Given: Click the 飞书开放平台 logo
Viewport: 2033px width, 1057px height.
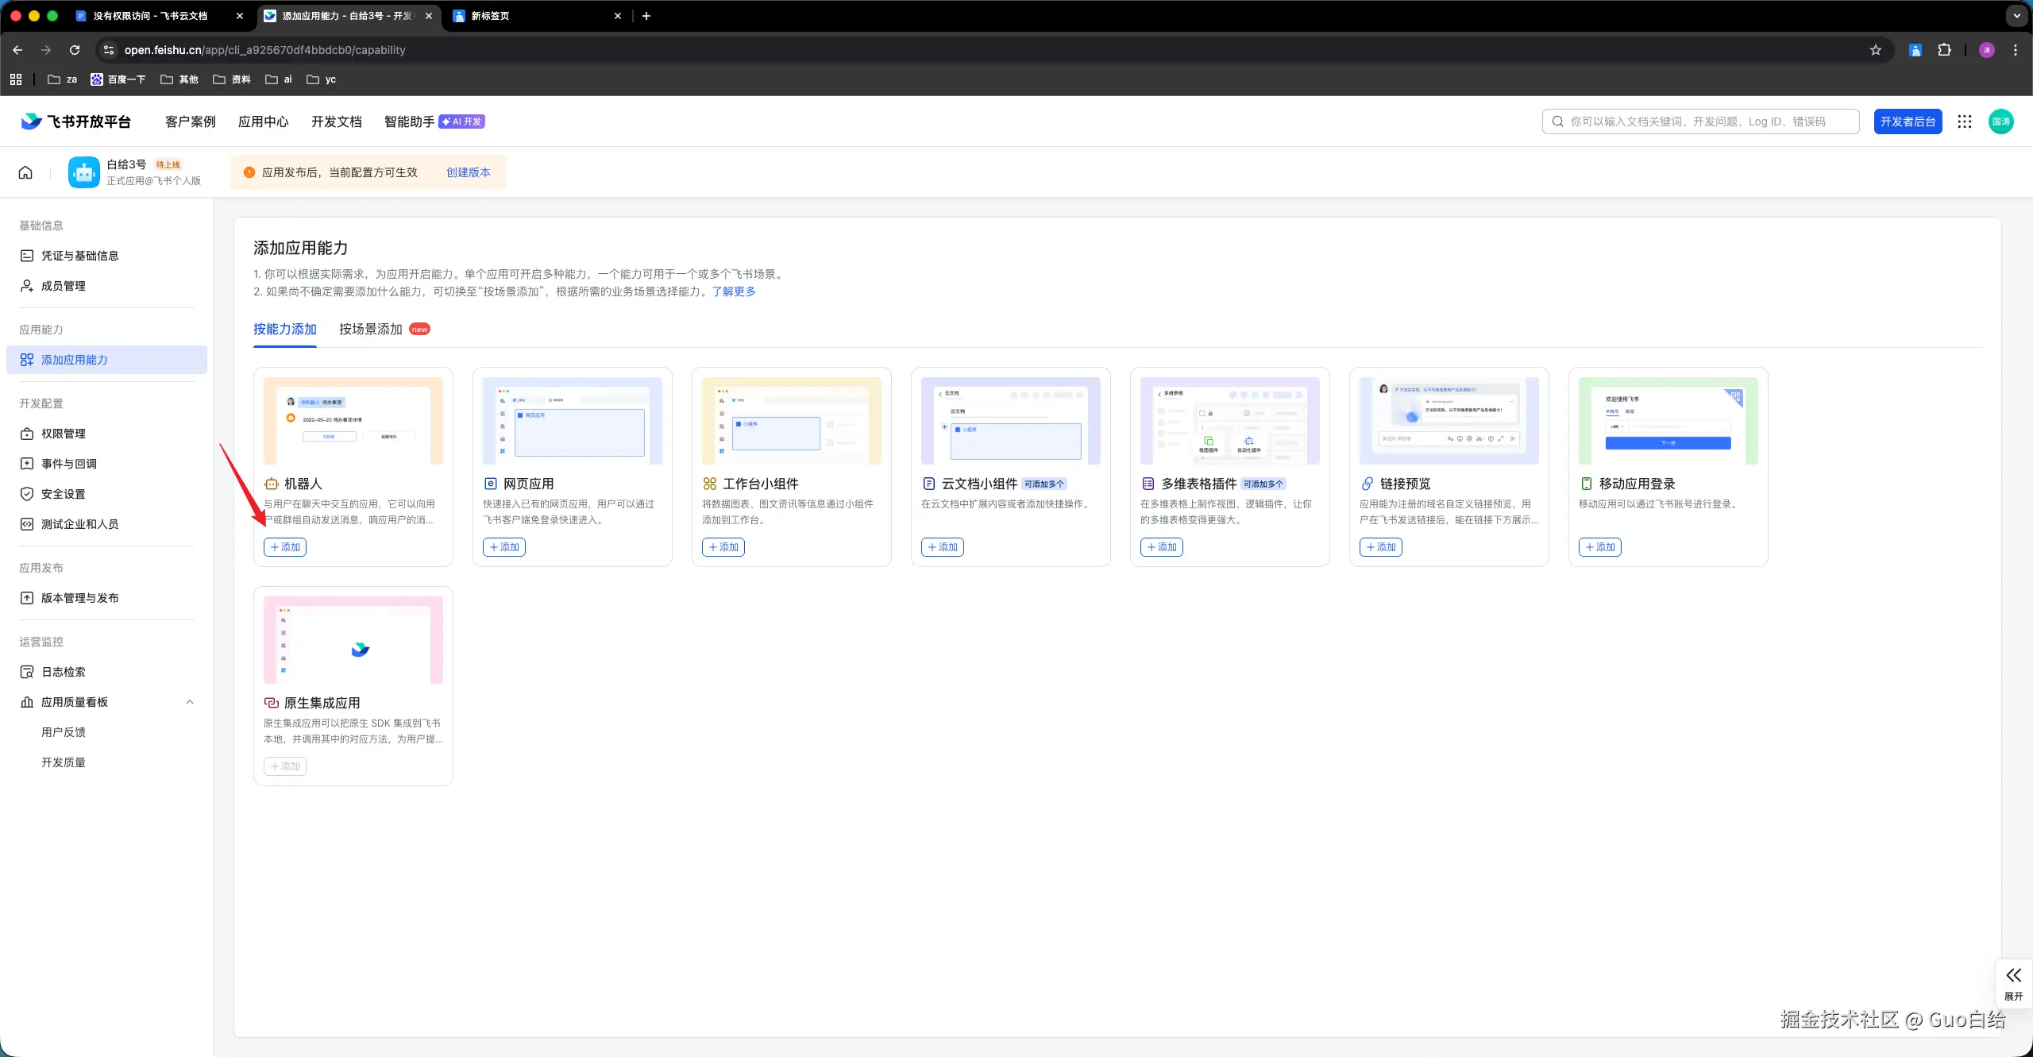Looking at the screenshot, I should 76,122.
